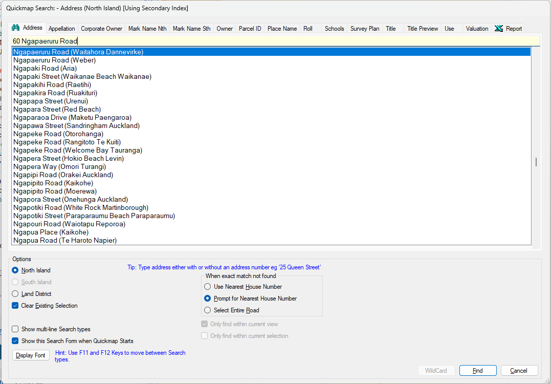Pick Ngapeke Road (Welcome Bay Tauranga) entry

[78, 151]
